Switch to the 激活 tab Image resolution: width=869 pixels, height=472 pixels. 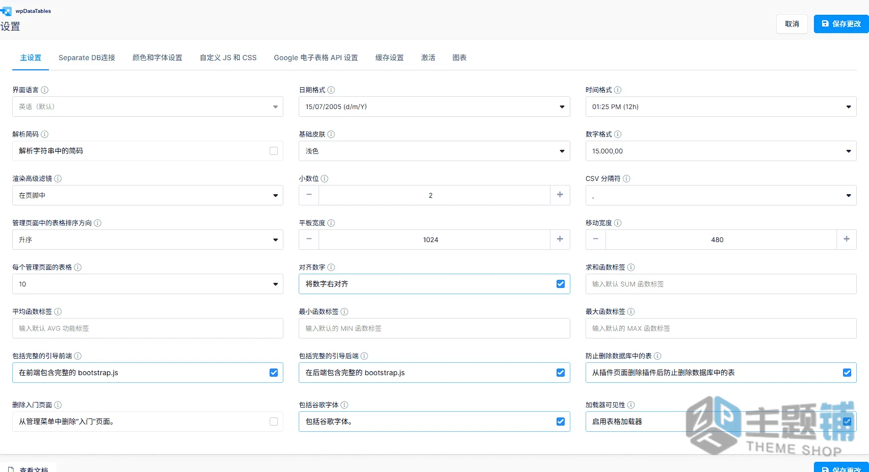(x=428, y=58)
